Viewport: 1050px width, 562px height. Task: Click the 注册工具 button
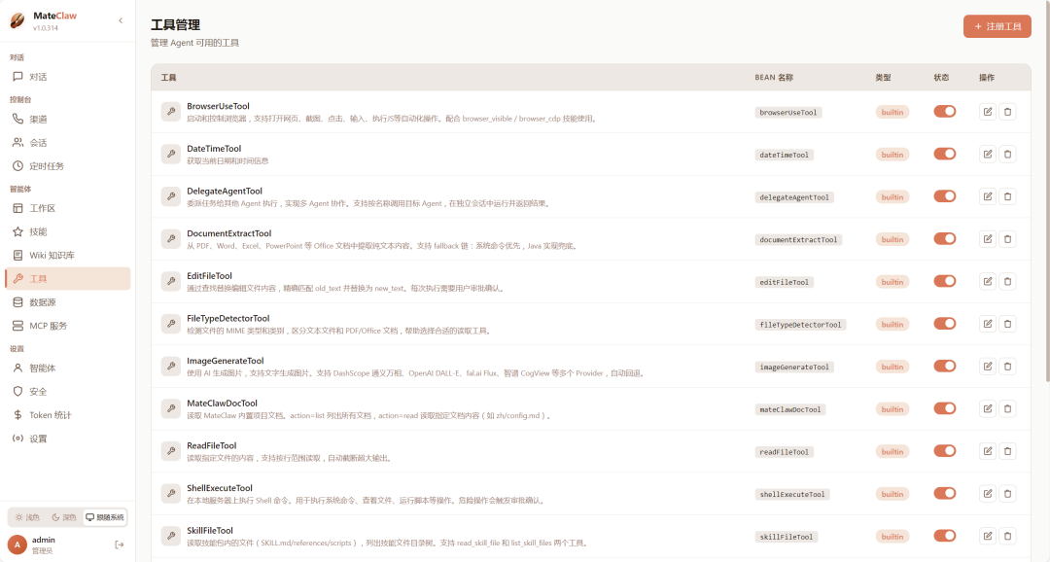point(997,26)
